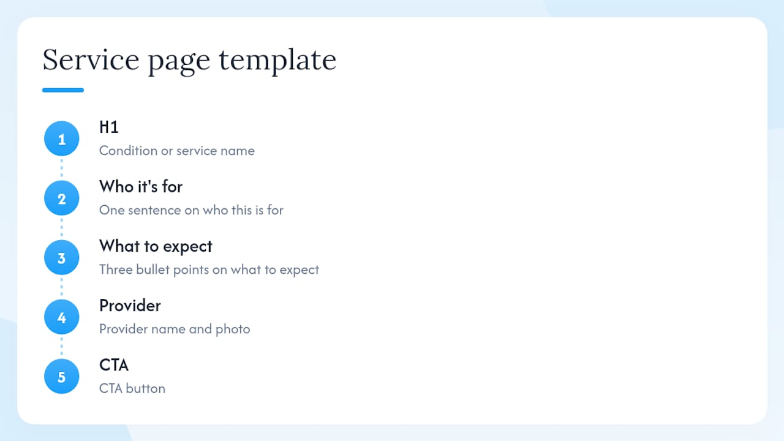The image size is (784, 441).
Task: Click the dotted connector between steps 3 and 4
Action: (x=62, y=287)
